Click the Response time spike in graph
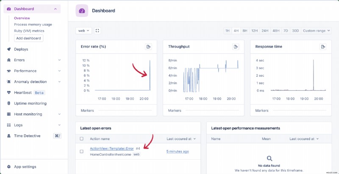This screenshot has height=174, width=339. click(313, 75)
